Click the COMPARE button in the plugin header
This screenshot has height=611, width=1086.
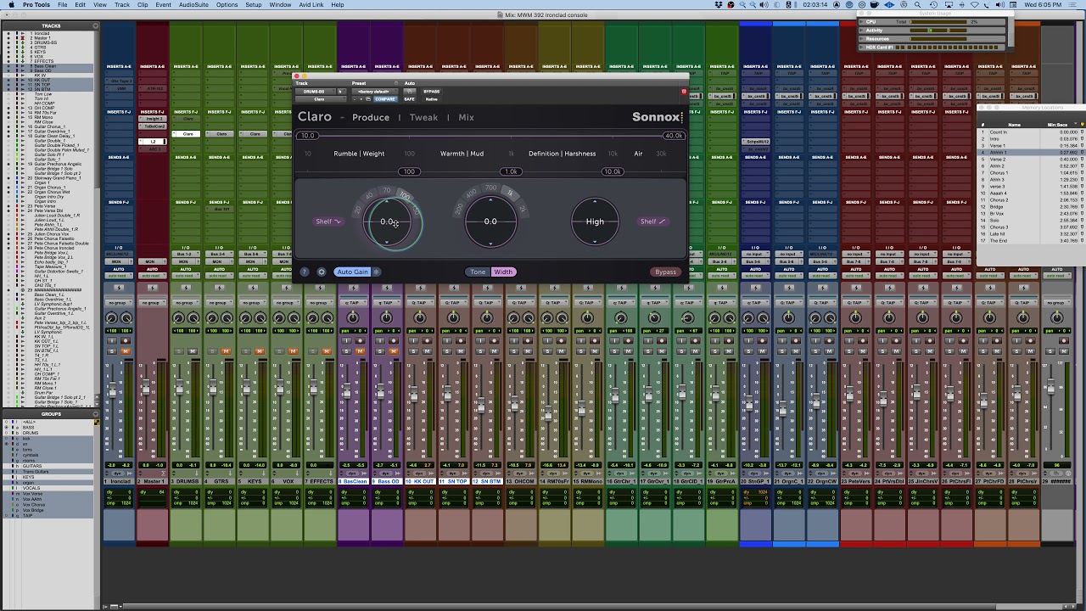click(x=385, y=99)
